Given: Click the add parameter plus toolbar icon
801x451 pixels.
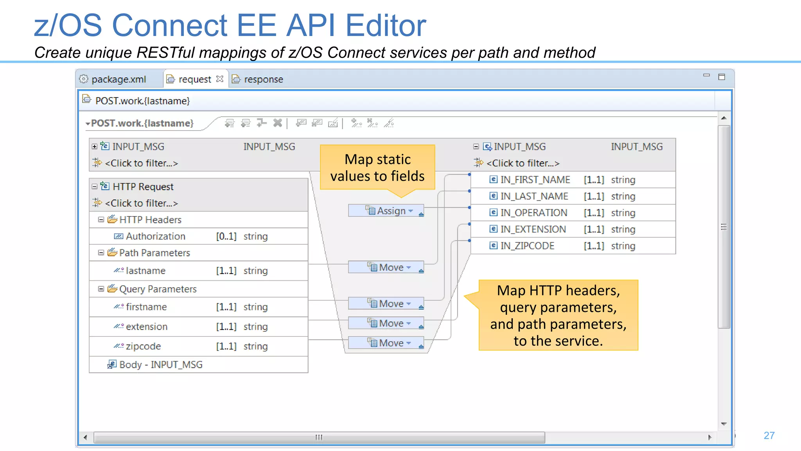Looking at the screenshot, I should pos(356,123).
